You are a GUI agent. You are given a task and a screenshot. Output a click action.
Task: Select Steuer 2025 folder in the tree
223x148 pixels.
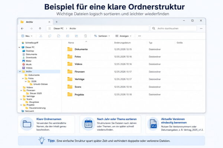[x=34, y=93]
